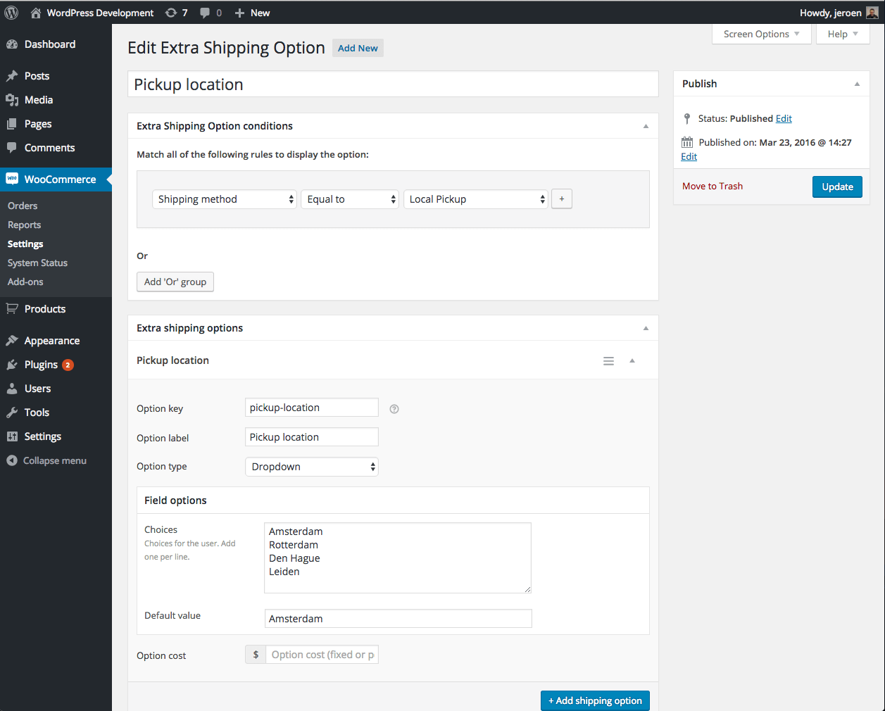The height and width of the screenshot is (711, 885).
Task: Click the plus icon beside New
Action: 239,13
